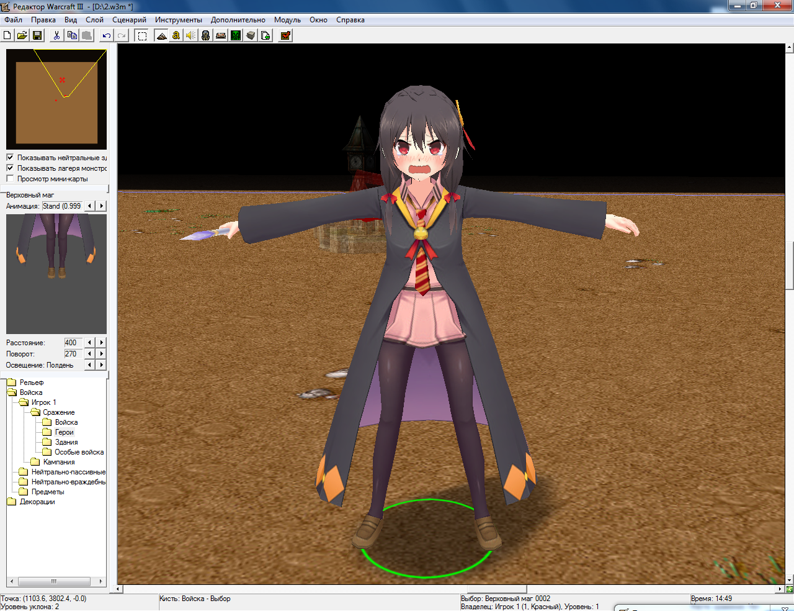Open the Trigger Editor 'a' icon
This screenshot has width=794, height=611.
click(176, 35)
